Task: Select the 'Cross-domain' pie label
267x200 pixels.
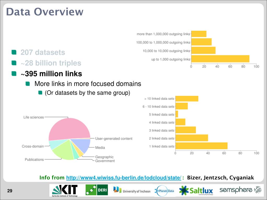Action: coord(33,146)
